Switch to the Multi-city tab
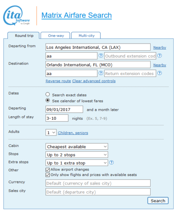This screenshot has height=216, width=178. tap(86, 35)
